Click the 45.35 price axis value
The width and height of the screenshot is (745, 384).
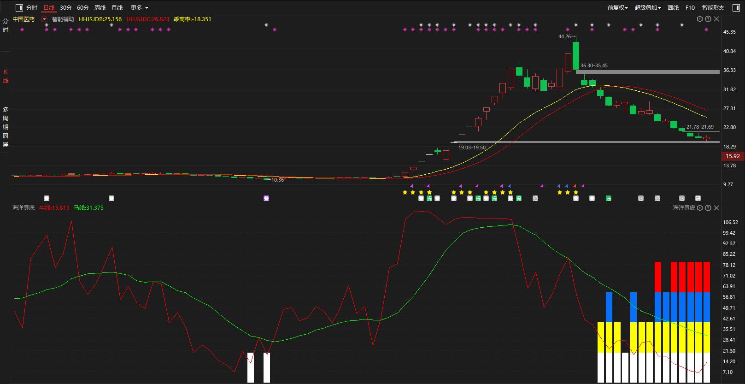730,32
